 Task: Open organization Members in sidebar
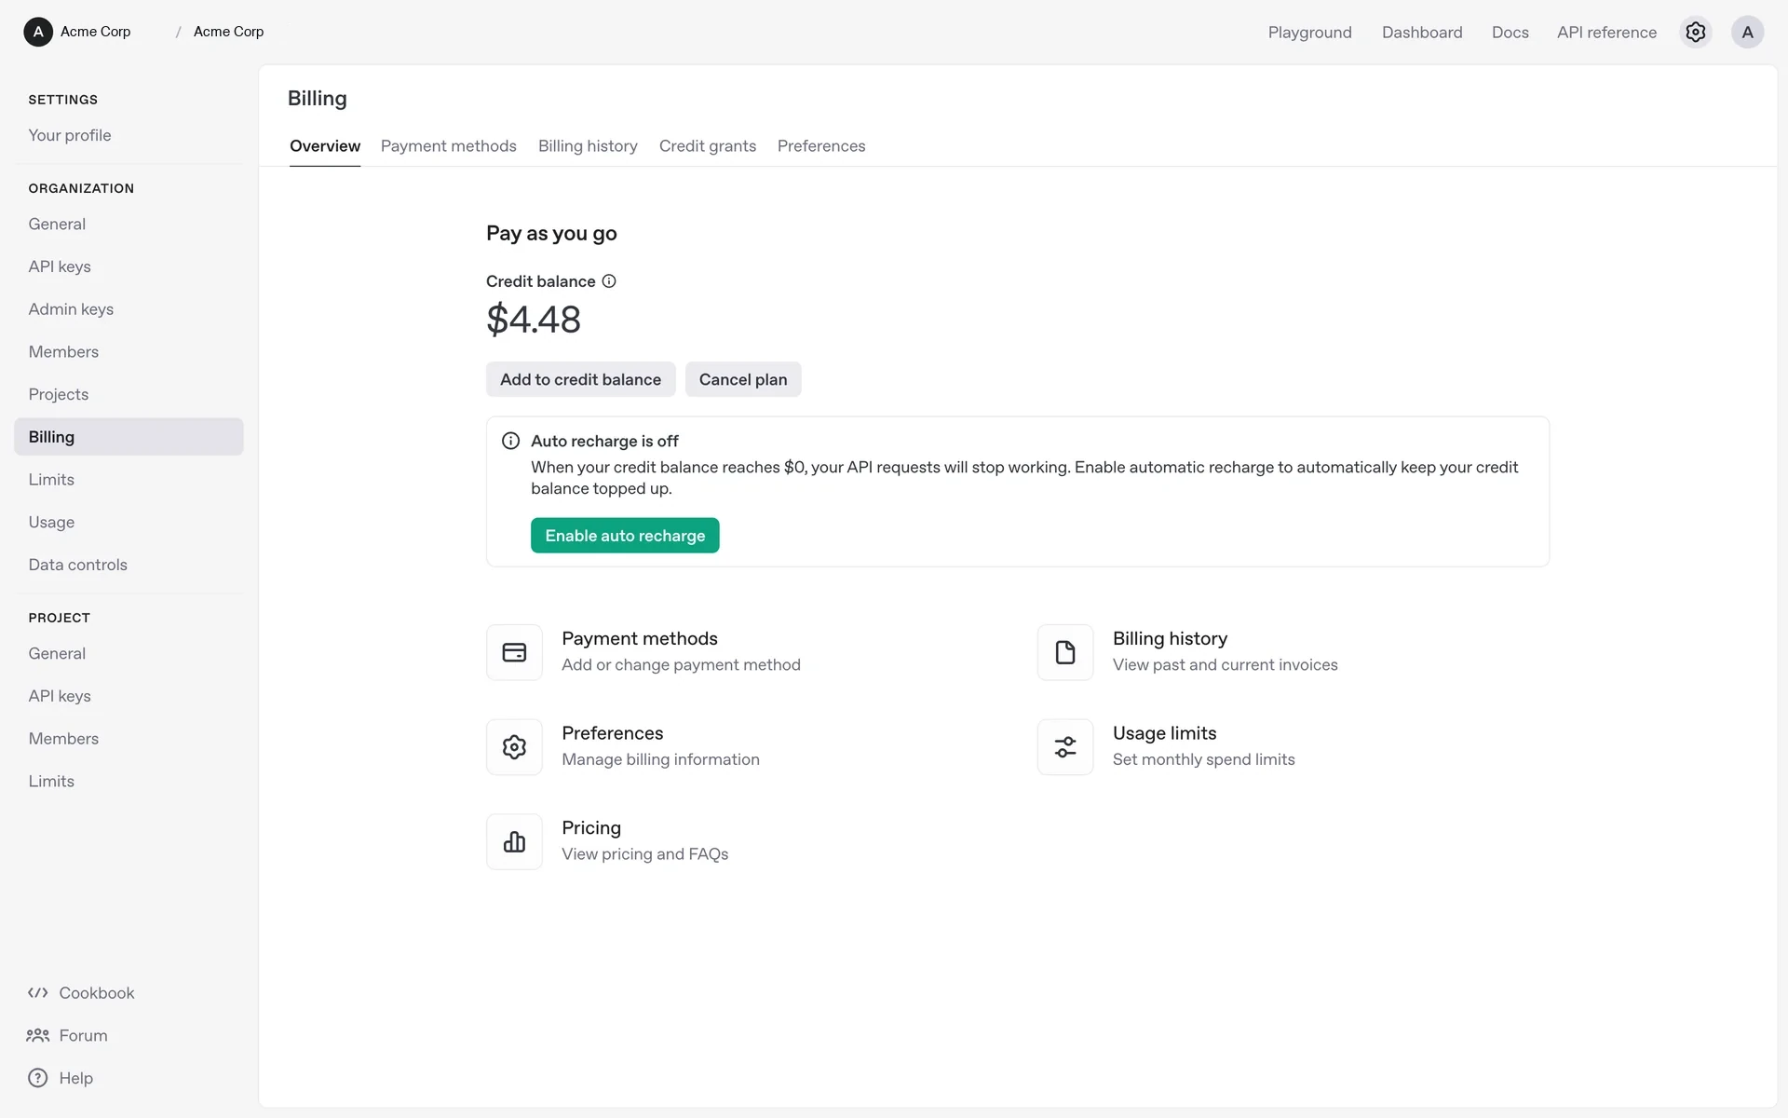[x=129, y=351]
